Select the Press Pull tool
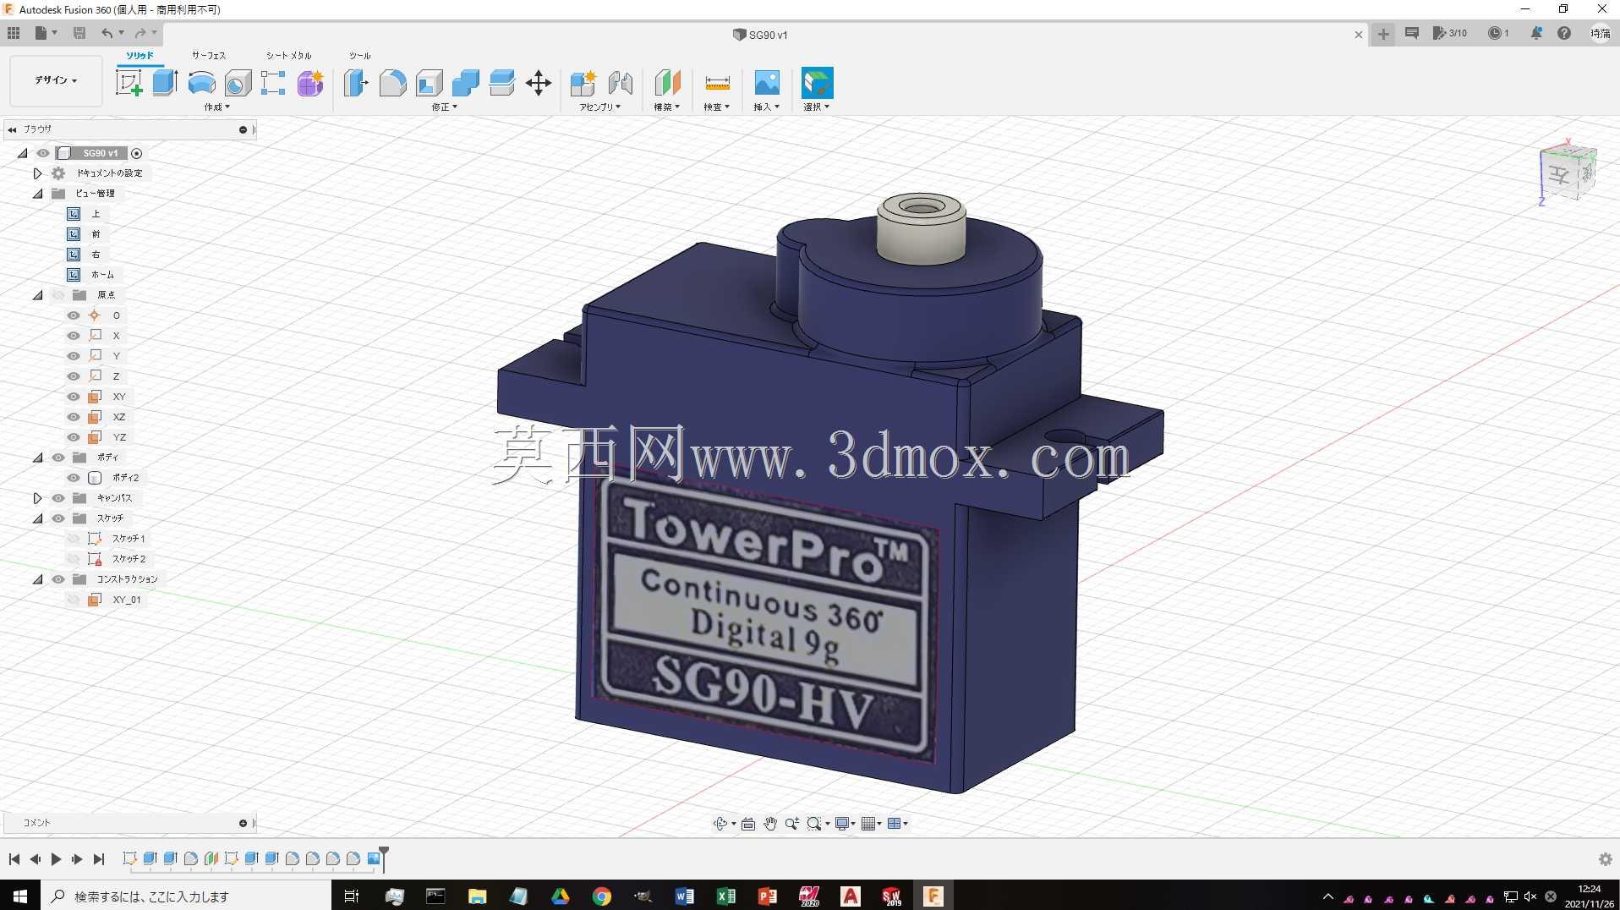This screenshot has width=1620, height=910. tap(356, 83)
